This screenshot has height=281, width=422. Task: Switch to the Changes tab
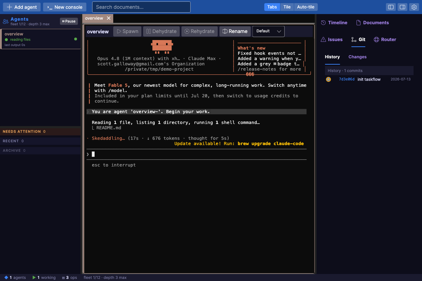click(x=358, y=57)
